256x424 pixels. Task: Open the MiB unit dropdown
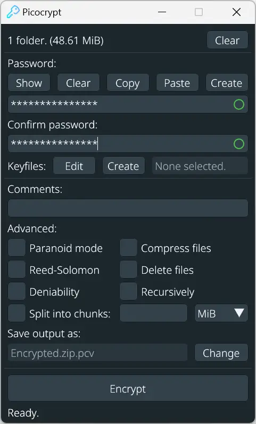click(221, 313)
